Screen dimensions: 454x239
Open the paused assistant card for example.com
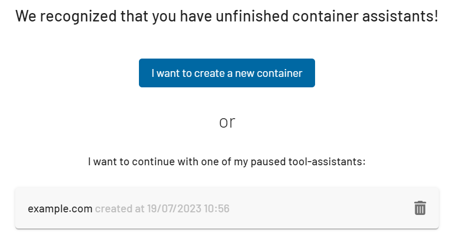(x=226, y=208)
